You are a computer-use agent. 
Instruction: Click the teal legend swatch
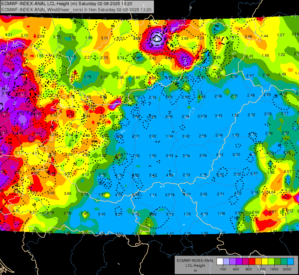pyautogui.click(x=284, y=262)
